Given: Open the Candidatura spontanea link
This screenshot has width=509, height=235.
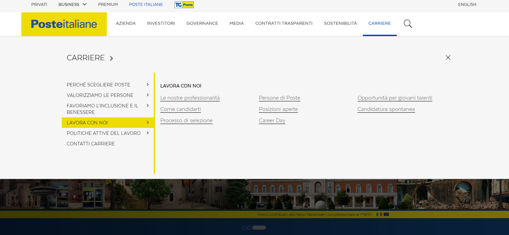Looking at the screenshot, I should click(386, 109).
